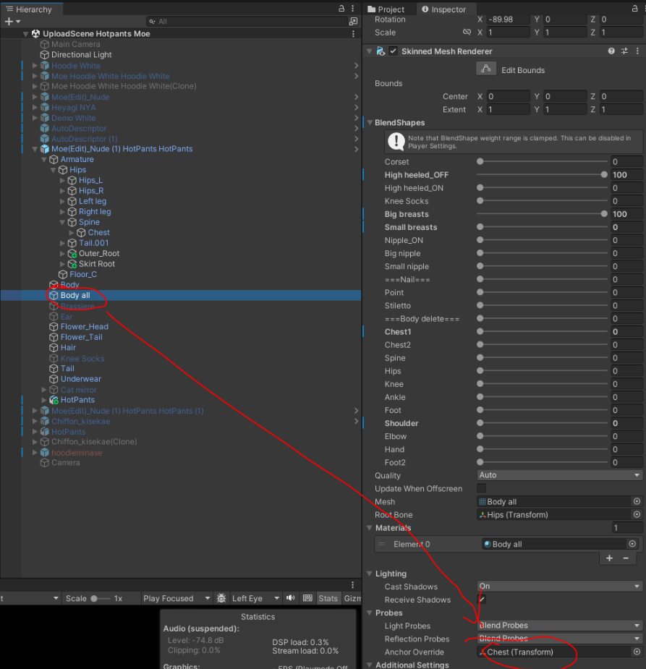Click the Game view Scale slider

(101, 598)
